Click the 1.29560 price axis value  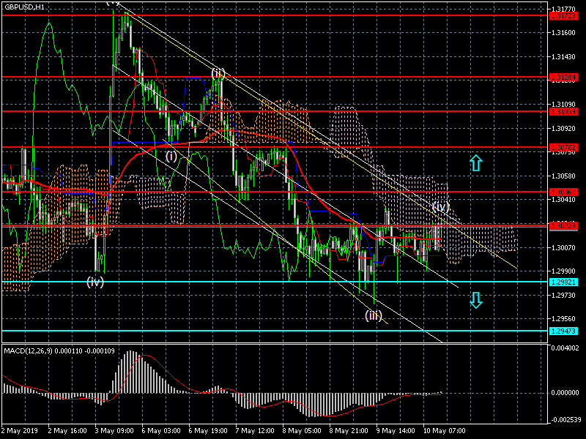point(563,319)
